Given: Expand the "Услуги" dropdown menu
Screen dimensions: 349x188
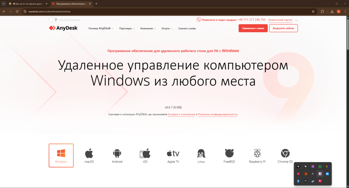Looking at the screenshot, I should pyautogui.click(x=167, y=29).
